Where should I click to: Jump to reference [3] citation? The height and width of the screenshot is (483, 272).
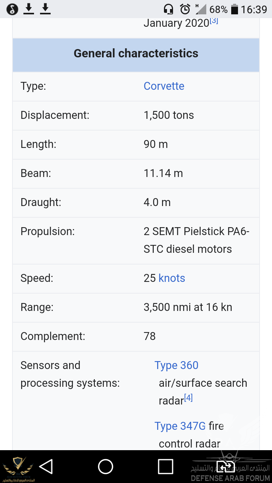point(214,21)
